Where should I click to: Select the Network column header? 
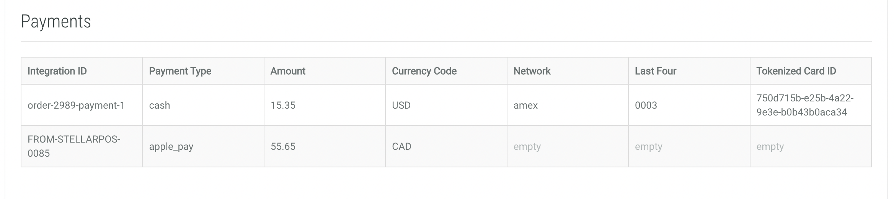click(532, 71)
